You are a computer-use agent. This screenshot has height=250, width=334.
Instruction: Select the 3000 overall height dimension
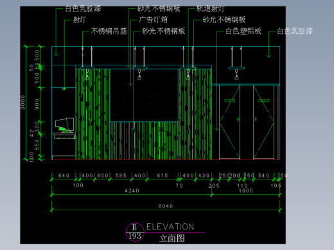tap(22, 103)
